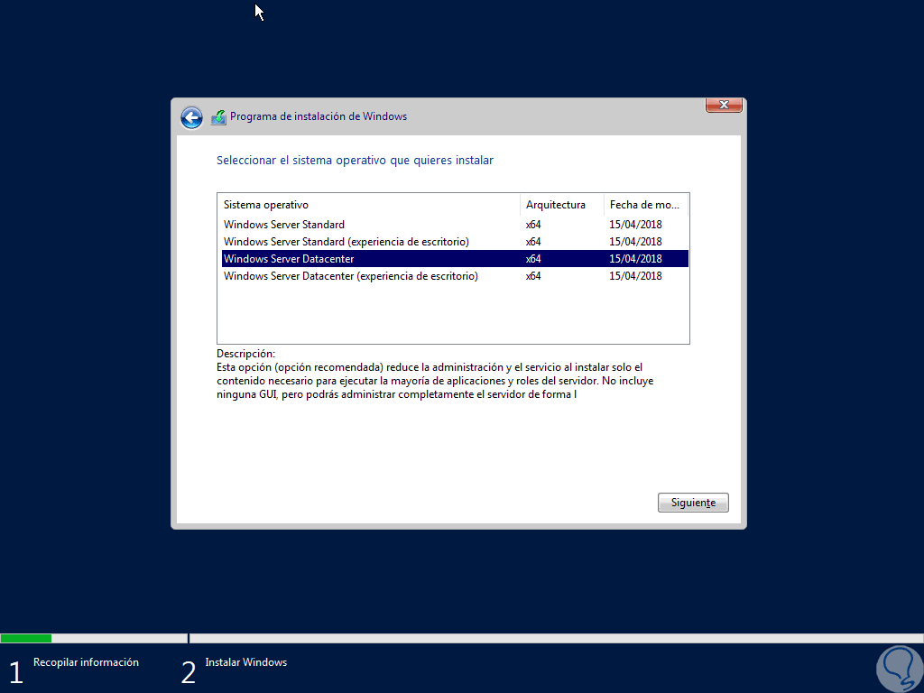Click the Sistema operativo column header

pyautogui.click(x=369, y=205)
